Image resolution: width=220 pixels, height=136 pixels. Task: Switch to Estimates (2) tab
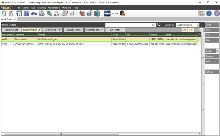[x=11, y=30]
